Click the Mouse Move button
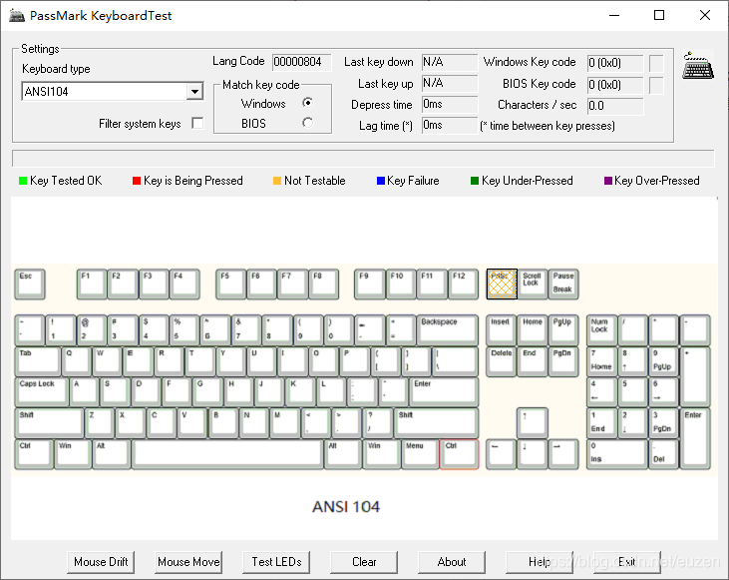 point(188,562)
